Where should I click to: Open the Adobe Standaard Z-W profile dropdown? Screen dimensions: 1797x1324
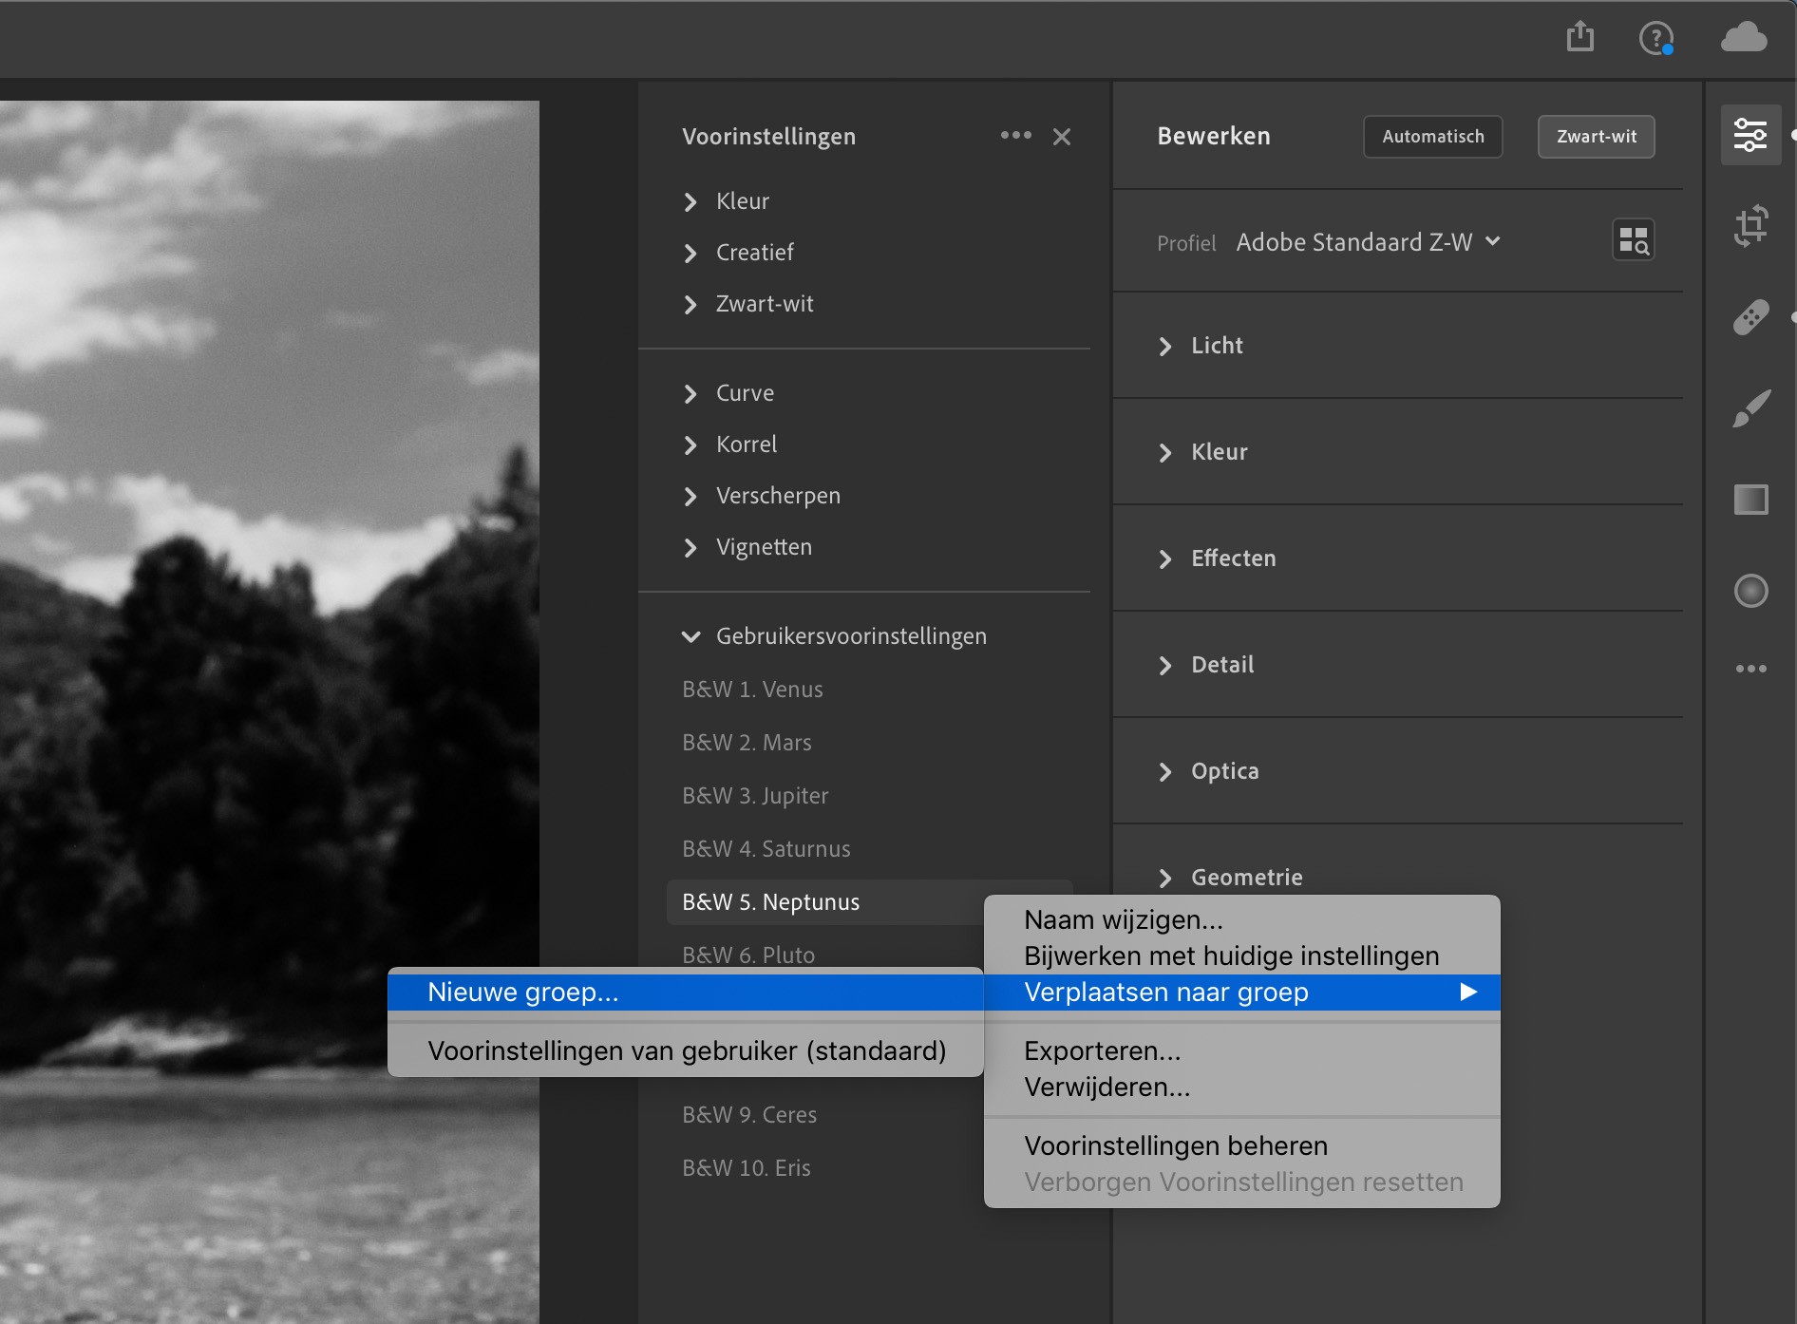pyautogui.click(x=1368, y=242)
